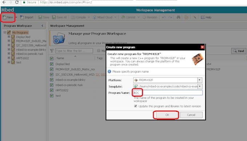Select DisplayOled in the program tree

[x=23, y=37]
